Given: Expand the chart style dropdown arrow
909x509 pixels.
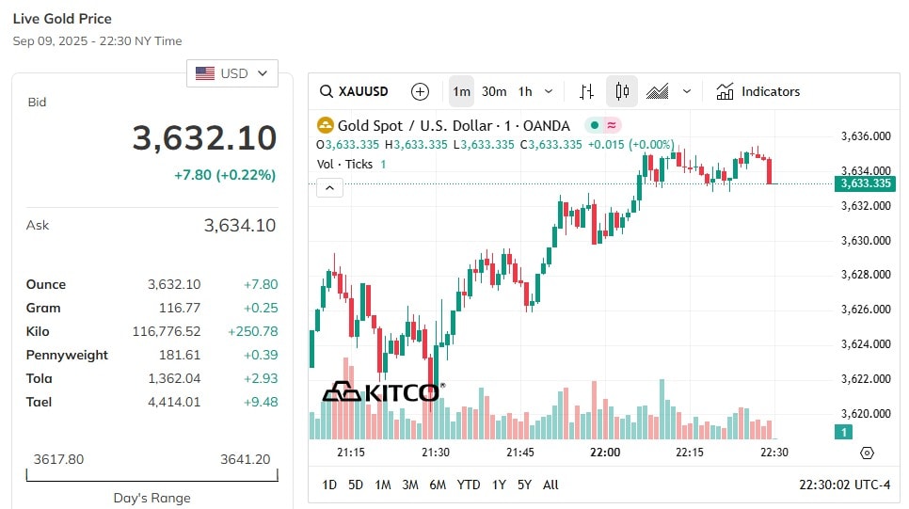Looking at the screenshot, I should coord(687,91).
